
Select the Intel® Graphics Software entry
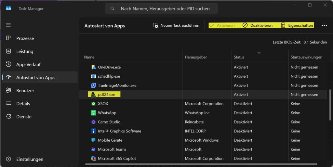pyautogui.click(x=119, y=131)
